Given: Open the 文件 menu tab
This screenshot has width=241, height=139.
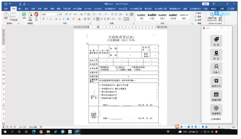Looking at the screenshot, I should tap(6, 9).
